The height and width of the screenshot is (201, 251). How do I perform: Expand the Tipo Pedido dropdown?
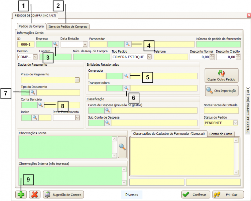click(149, 57)
